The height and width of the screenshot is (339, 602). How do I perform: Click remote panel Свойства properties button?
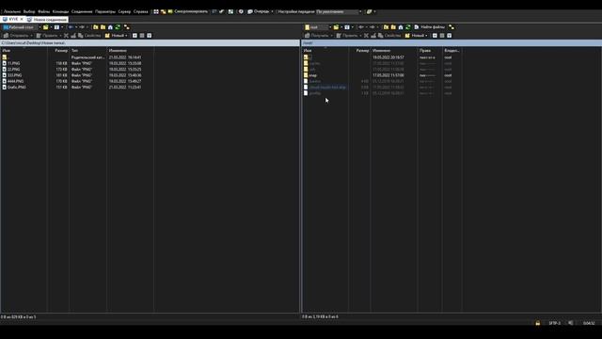tap(389, 36)
